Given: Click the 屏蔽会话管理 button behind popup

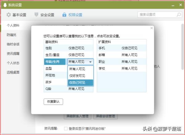Looking at the screenshot, I should 105,117.
